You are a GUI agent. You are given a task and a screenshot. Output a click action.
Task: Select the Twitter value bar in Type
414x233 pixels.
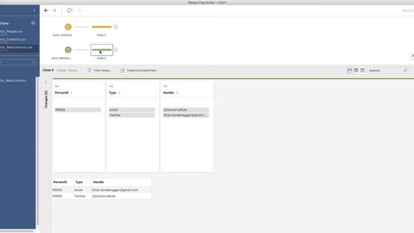pyautogui.click(x=132, y=115)
